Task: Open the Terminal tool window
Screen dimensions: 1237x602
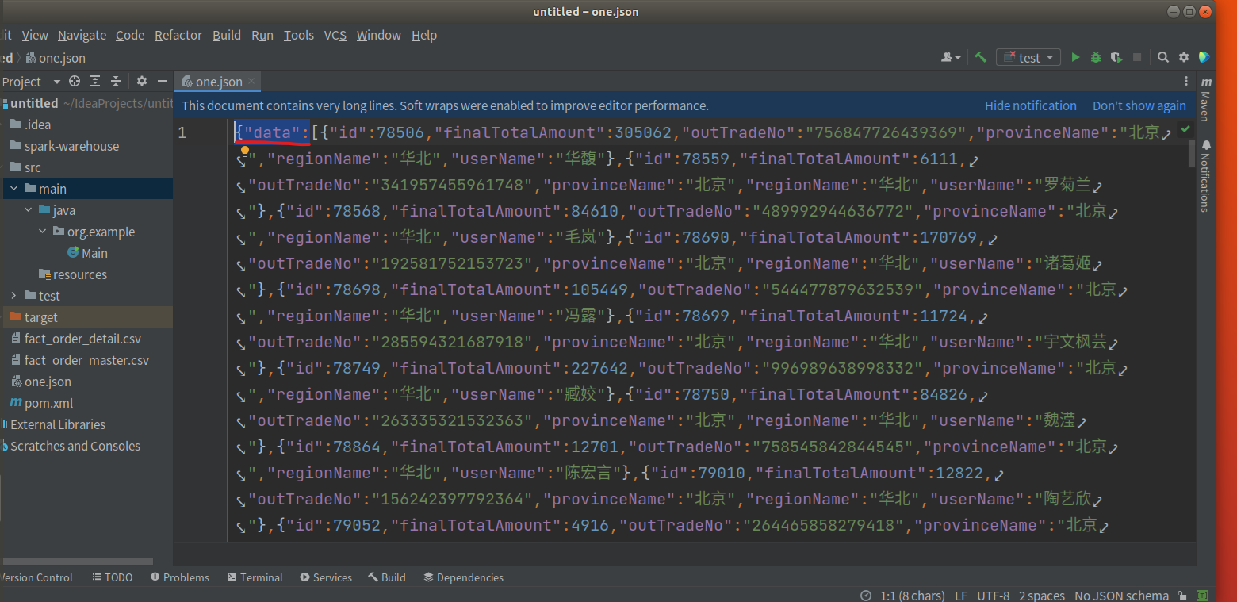Action: click(255, 577)
